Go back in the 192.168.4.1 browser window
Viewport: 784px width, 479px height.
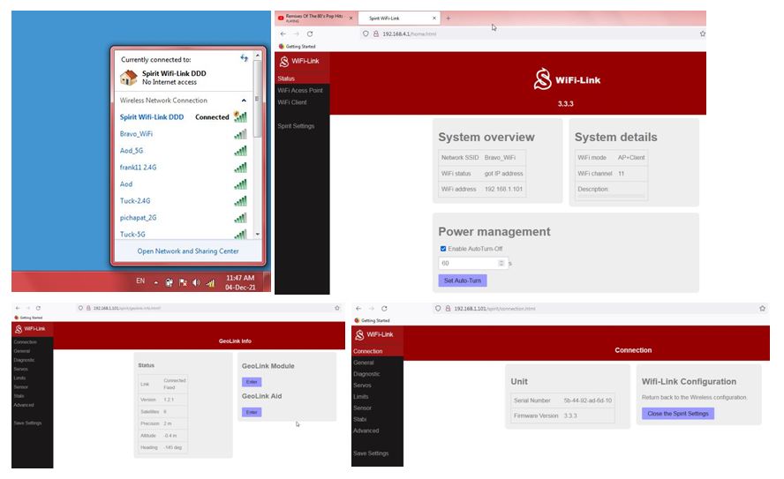click(x=283, y=34)
